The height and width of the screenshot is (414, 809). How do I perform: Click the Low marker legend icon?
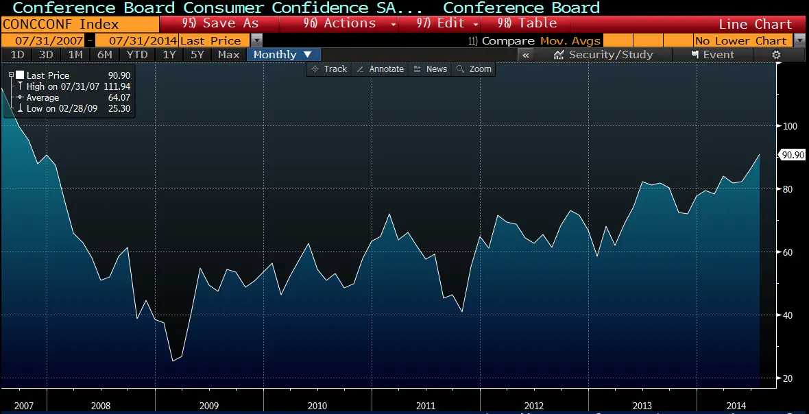(20, 108)
